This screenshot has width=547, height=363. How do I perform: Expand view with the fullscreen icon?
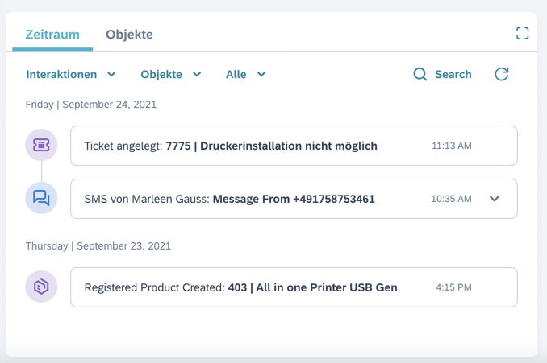[522, 33]
